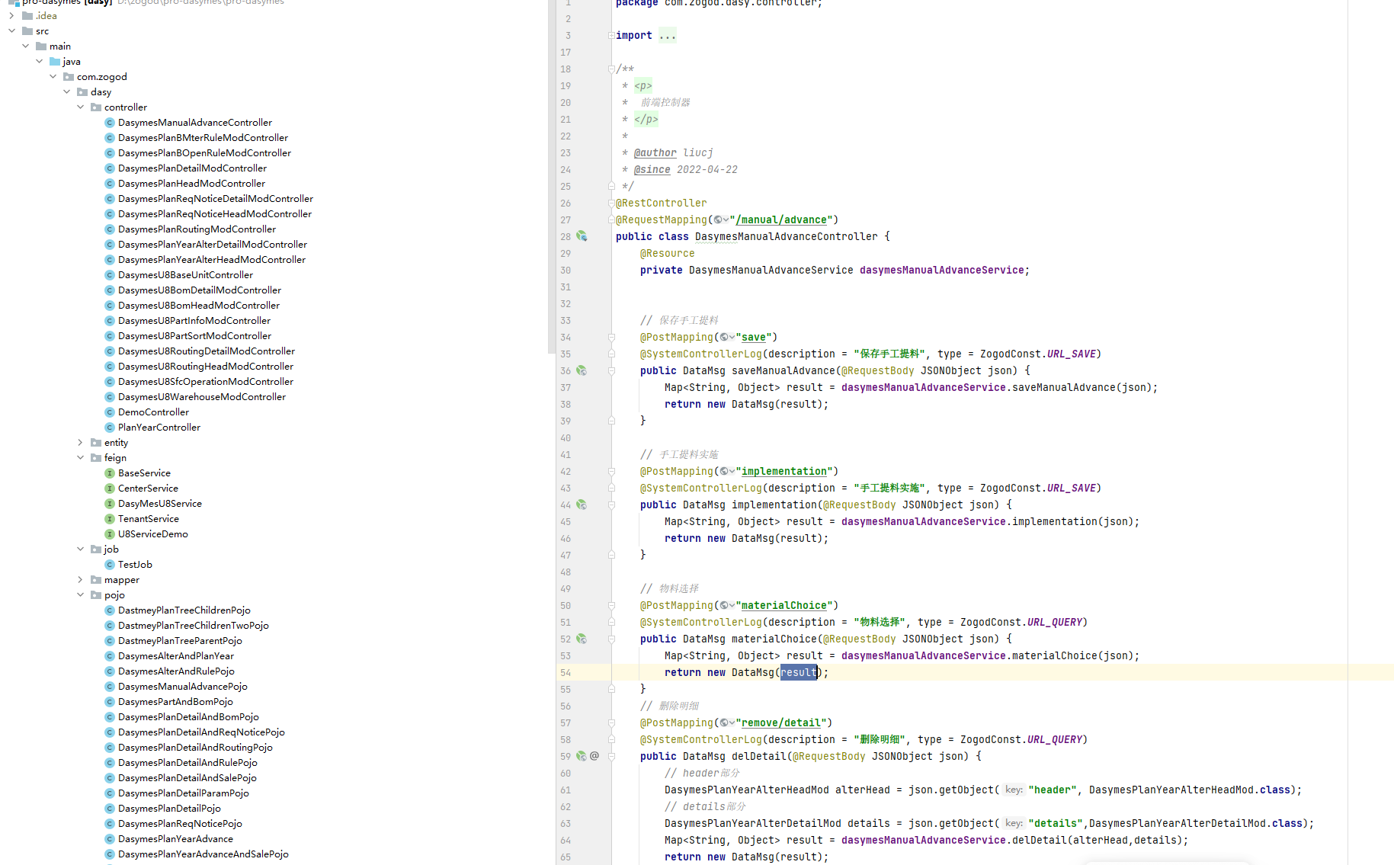The width and height of the screenshot is (1394, 865).
Task: Expand the entity package
Action: [x=80, y=443]
